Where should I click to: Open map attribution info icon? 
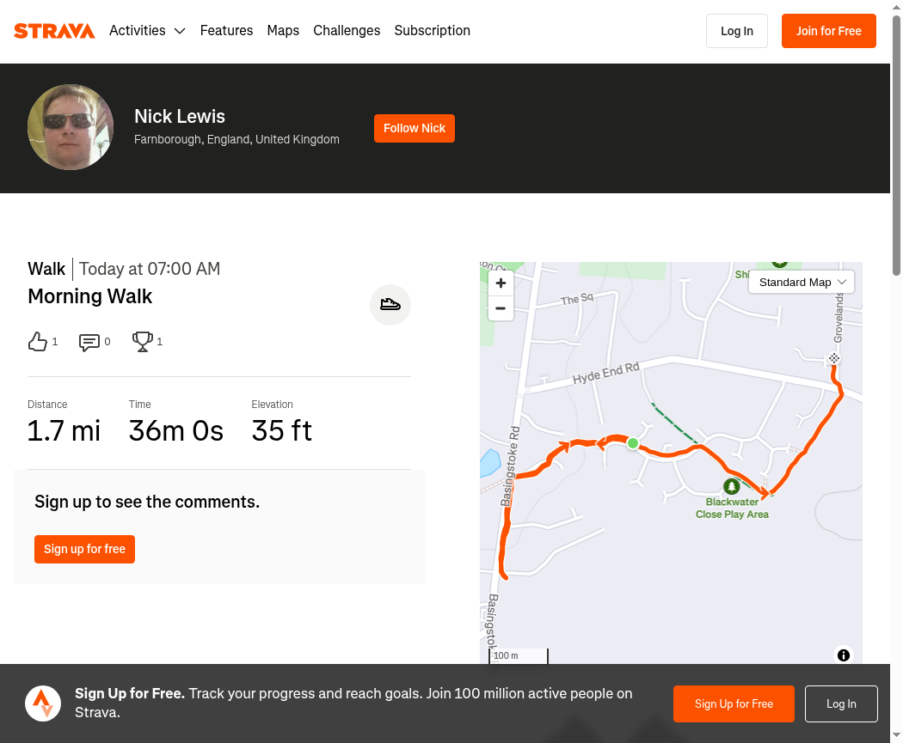click(844, 655)
